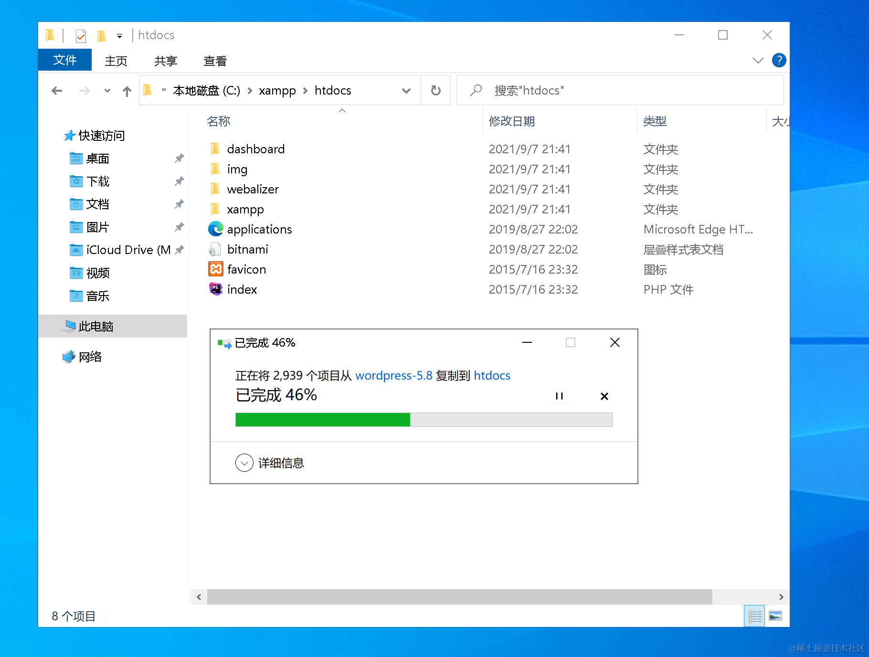The width and height of the screenshot is (869, 657).
Task: Click wordpress-5.8 source link in copy dialog
Action: [394, 376]
